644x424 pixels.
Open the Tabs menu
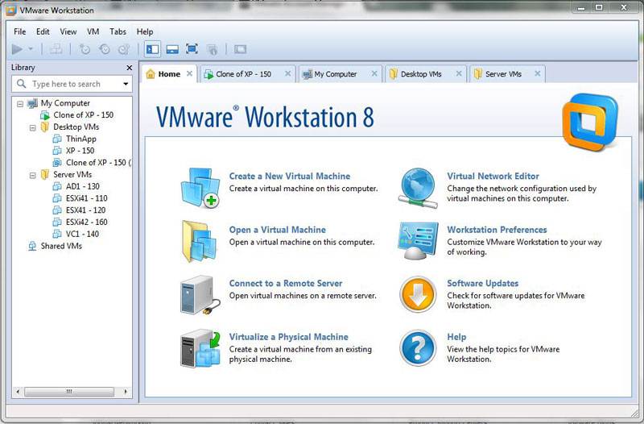click(x=118, y=31)
